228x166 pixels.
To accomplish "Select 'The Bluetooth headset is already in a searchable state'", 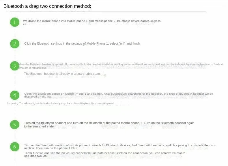I will tap(62, 74).
